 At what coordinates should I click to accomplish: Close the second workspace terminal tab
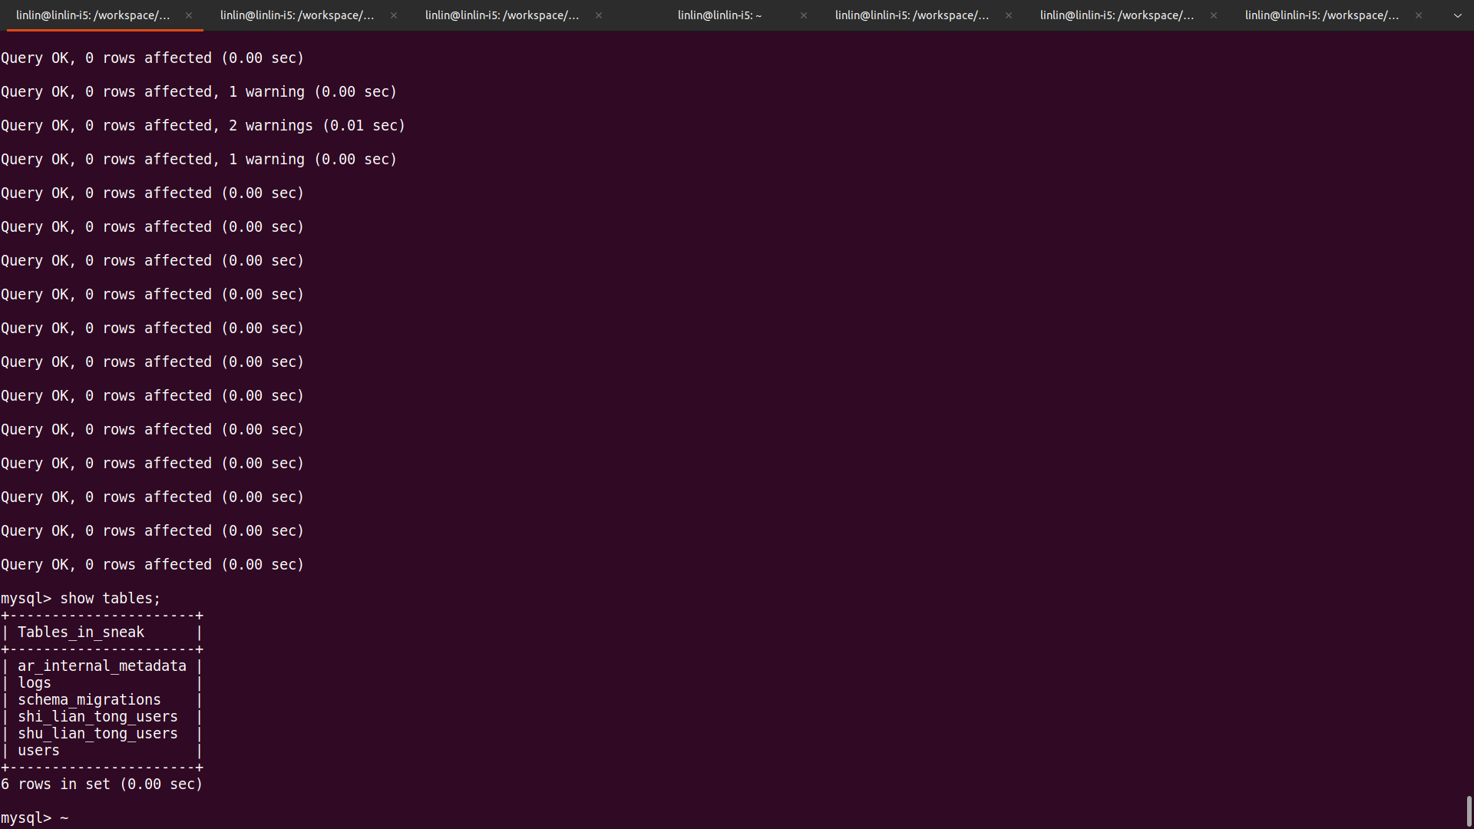392,15
